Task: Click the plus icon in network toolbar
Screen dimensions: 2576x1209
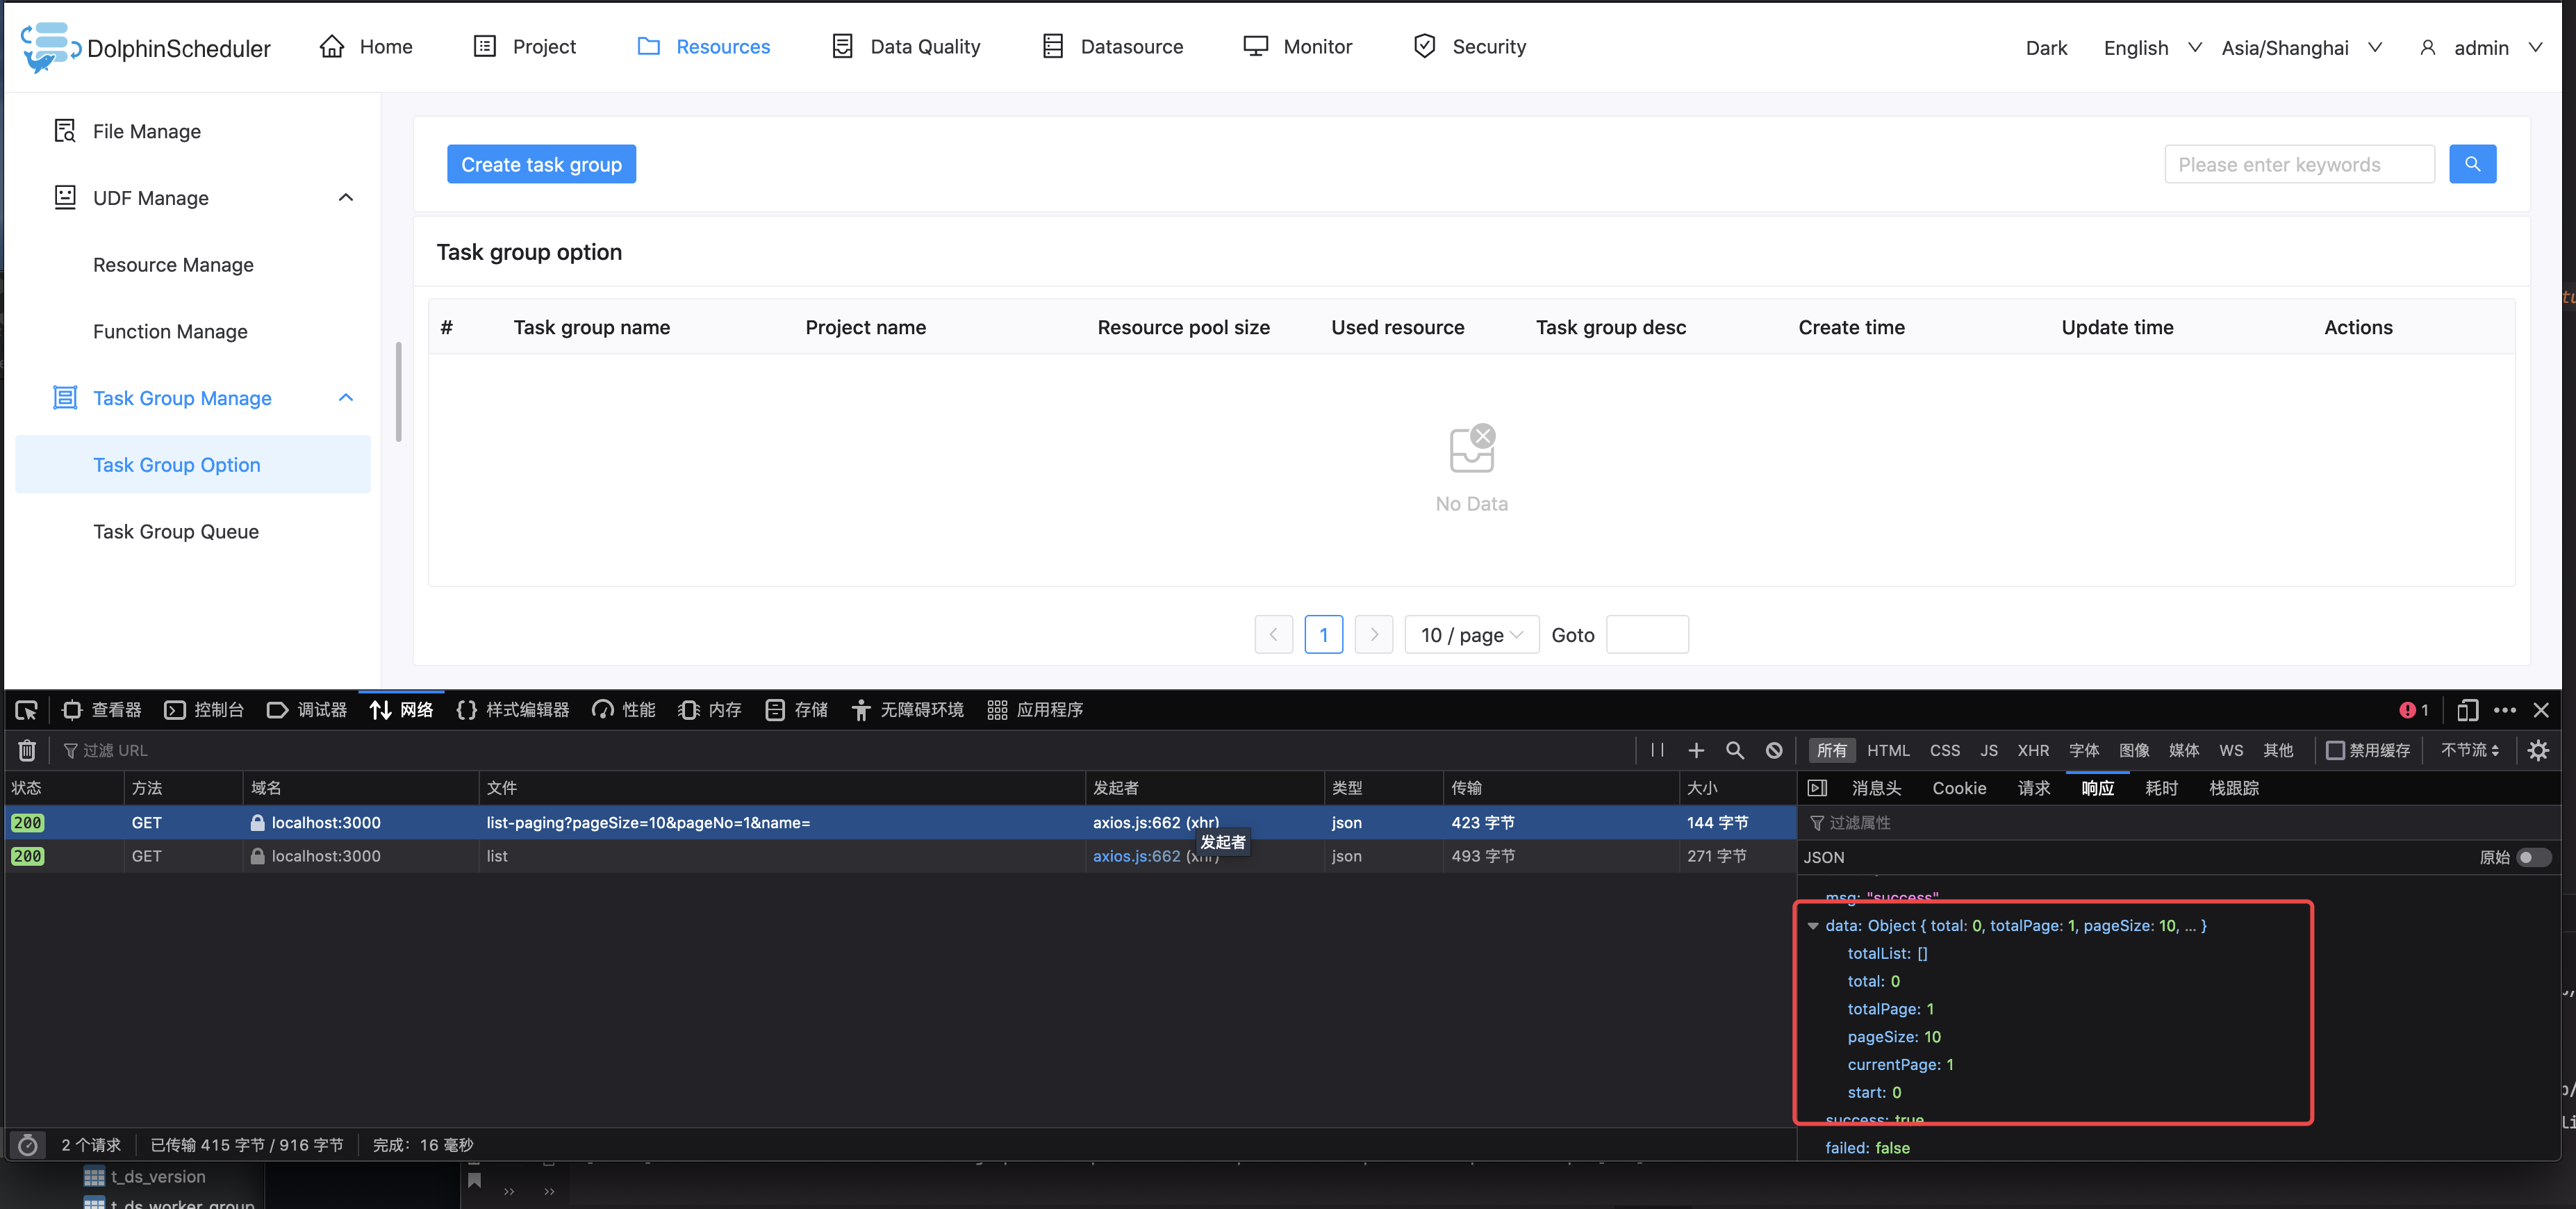Action: point(1696,750)
